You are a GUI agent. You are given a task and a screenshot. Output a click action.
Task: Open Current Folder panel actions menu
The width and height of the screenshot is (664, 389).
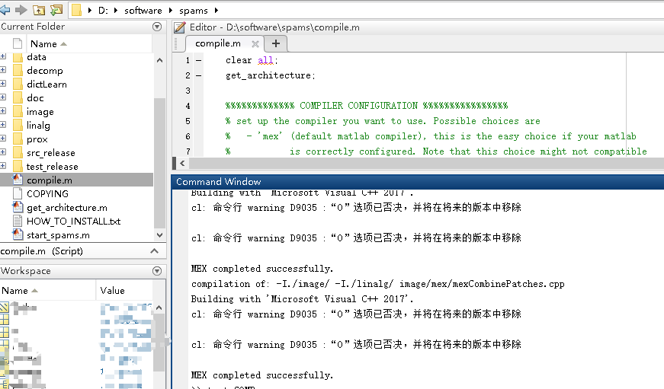point(157,27)
